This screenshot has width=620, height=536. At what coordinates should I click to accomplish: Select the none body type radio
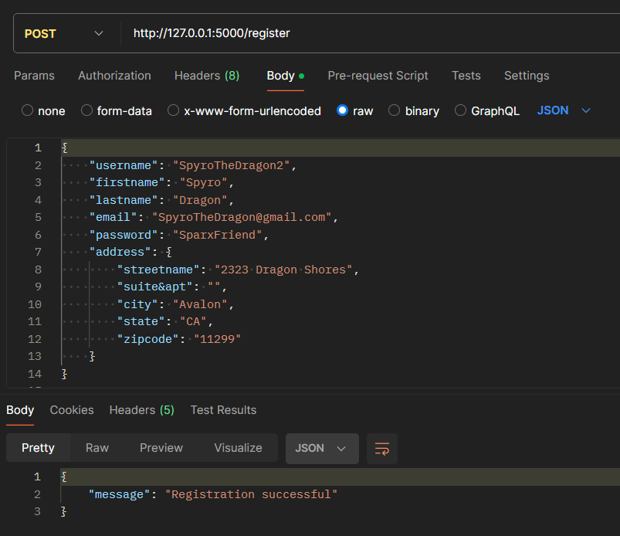tap(28, 110)
